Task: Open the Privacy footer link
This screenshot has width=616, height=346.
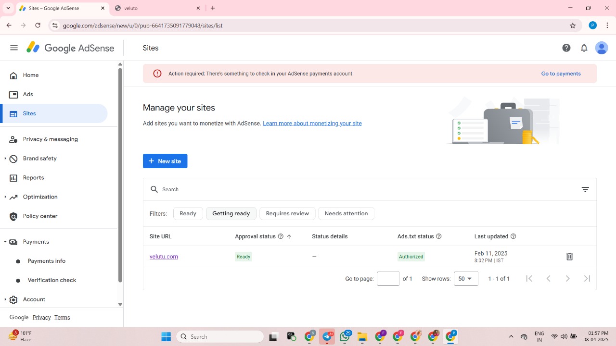Action: (41, 317)
